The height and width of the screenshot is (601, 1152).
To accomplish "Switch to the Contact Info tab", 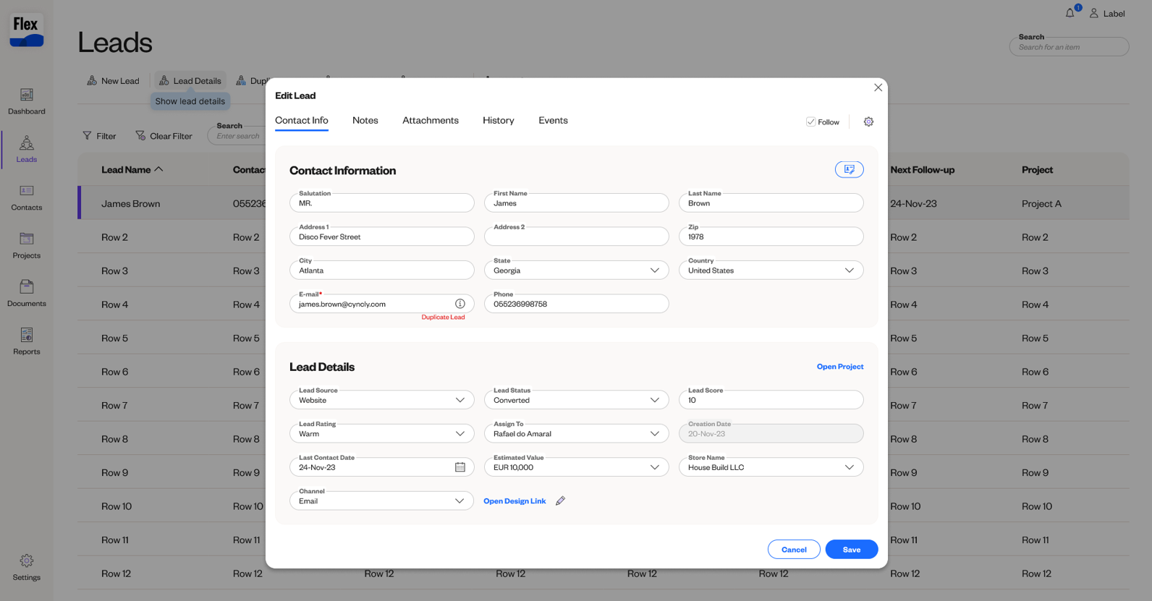I will (302, 121).
